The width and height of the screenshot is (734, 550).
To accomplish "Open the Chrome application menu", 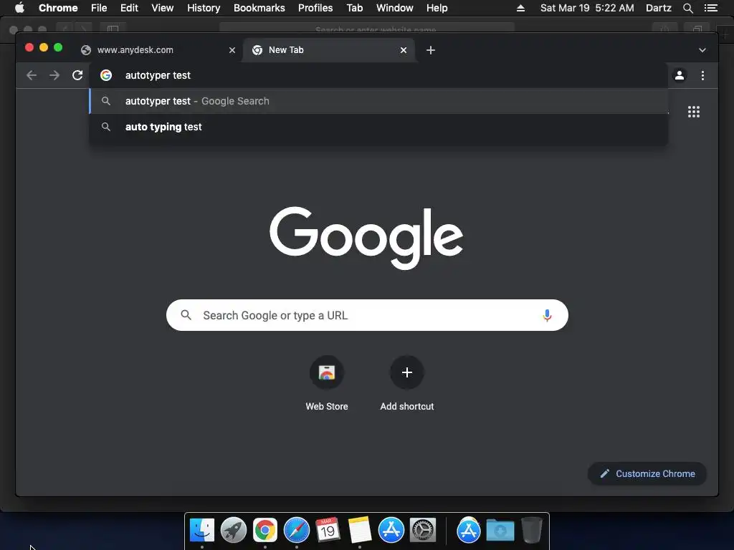I will tap(58, 8).
